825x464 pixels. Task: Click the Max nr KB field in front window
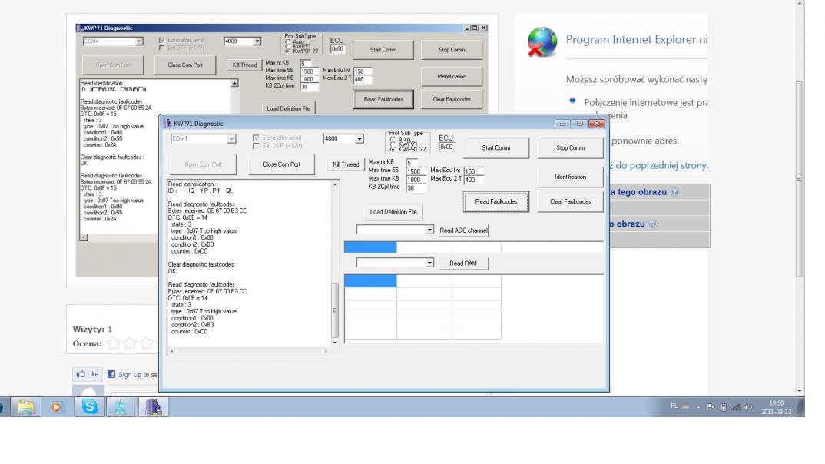(x=412, y=163)
